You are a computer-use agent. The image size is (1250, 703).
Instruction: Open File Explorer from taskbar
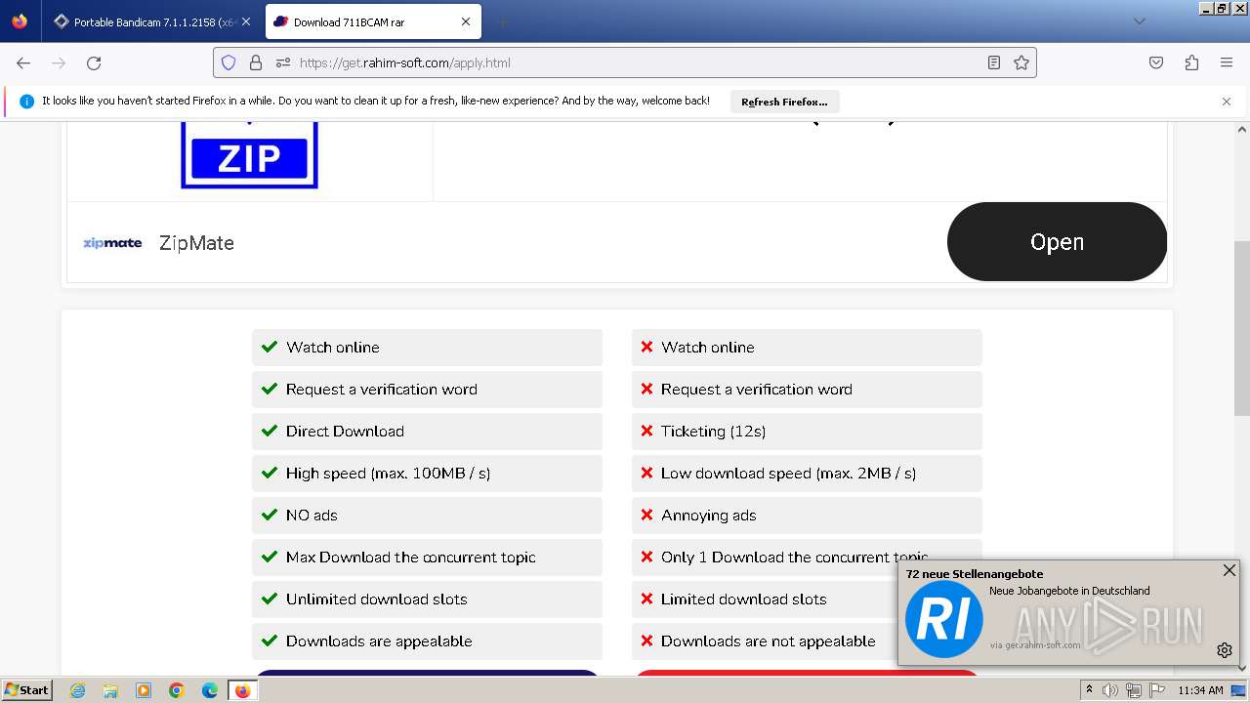coord(110,690)
